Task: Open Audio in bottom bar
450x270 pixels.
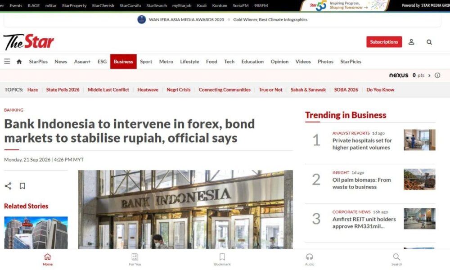Action: tap(310, 260)
